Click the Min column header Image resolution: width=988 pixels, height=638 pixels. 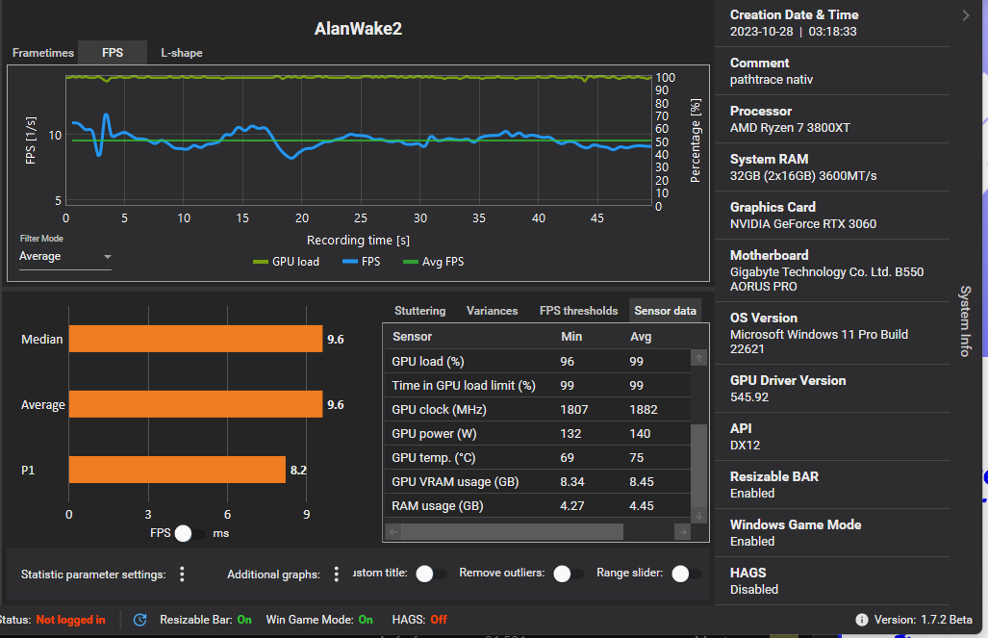tap(571, 337)
